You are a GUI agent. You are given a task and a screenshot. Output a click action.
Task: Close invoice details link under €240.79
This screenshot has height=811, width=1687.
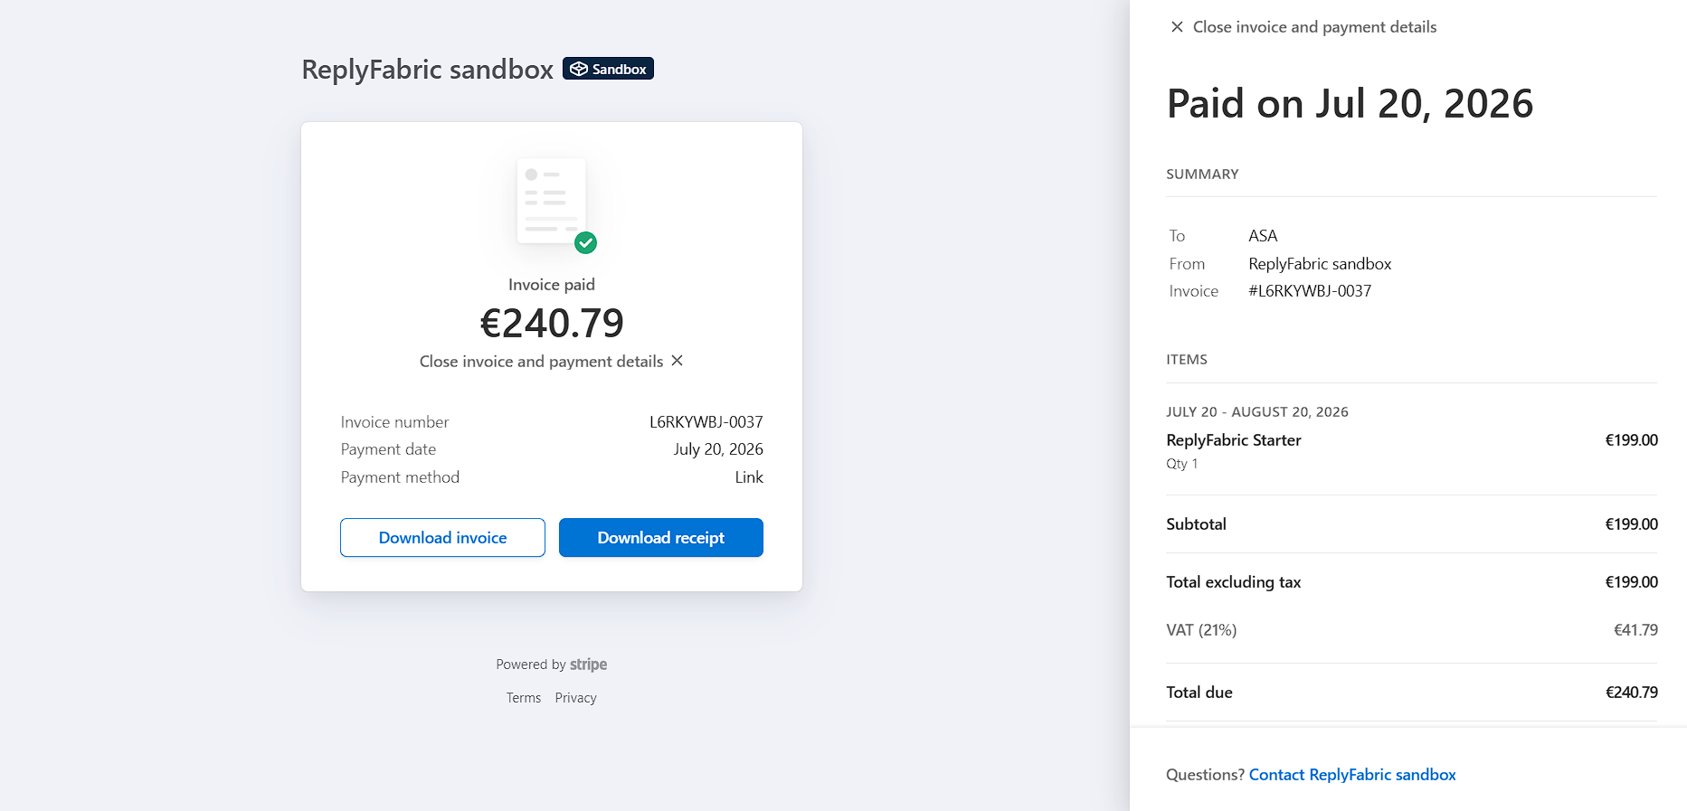coord(551,362)
